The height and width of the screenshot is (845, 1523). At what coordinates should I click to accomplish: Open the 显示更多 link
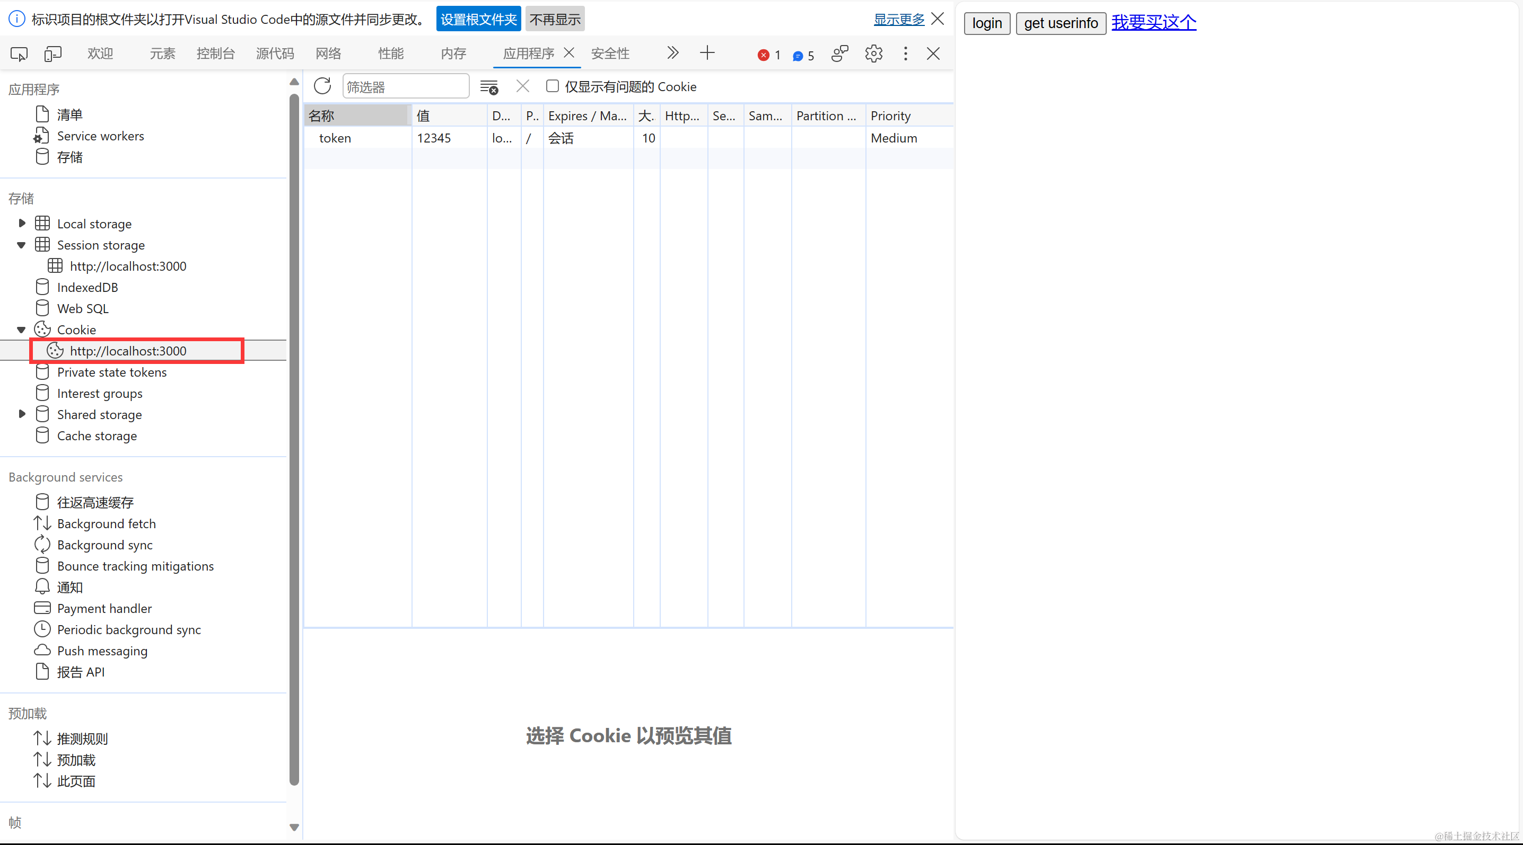(899, 19)
